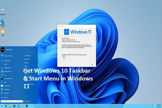The width and height of the screenshot is (162, 108).
Task: Click the clock and date in system tray
Action: tap(157, 106)
